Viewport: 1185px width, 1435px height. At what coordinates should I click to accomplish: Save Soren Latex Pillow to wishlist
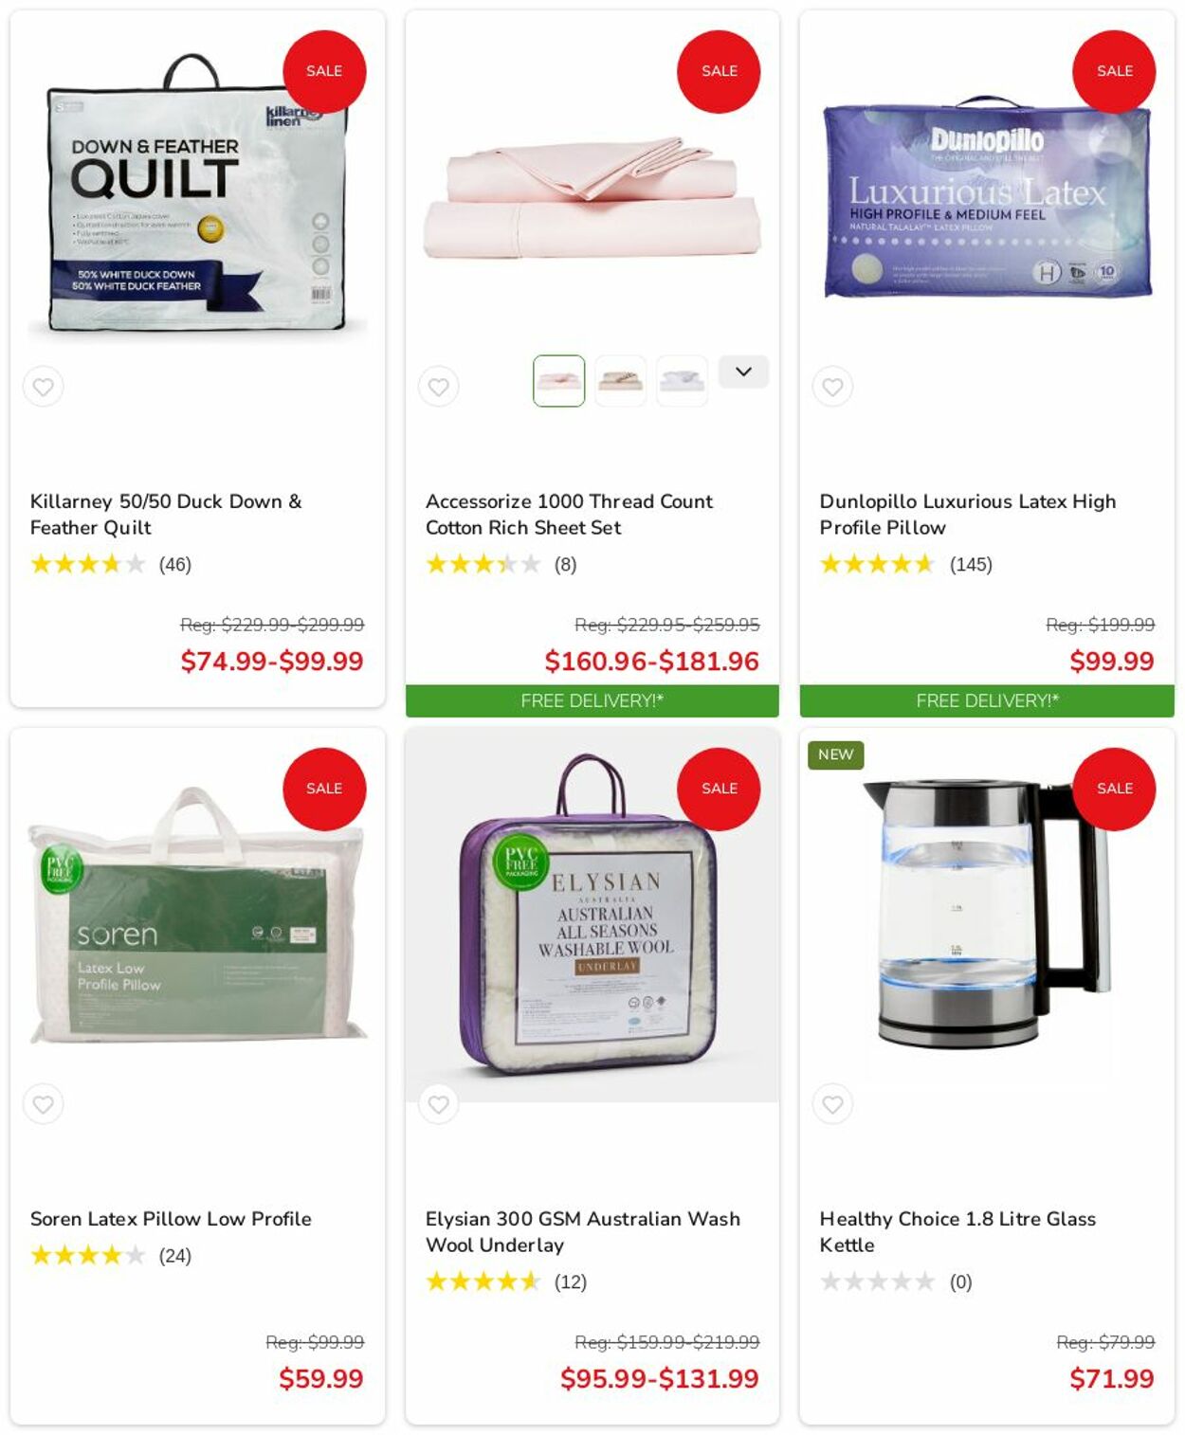click(x=43, y=1104)
